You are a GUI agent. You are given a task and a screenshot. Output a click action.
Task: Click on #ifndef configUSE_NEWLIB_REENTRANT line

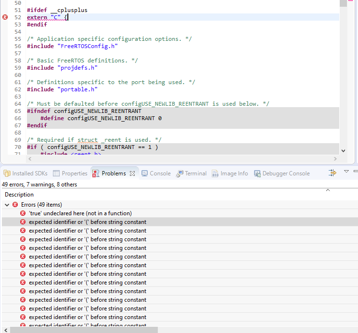click(x=84, y=111)
